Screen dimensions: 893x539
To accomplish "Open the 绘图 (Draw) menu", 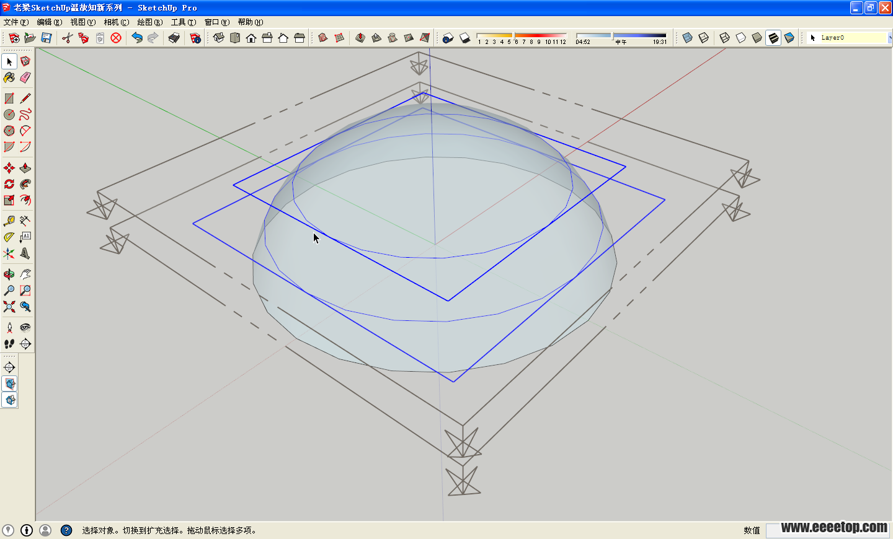I will coord(150,22).
